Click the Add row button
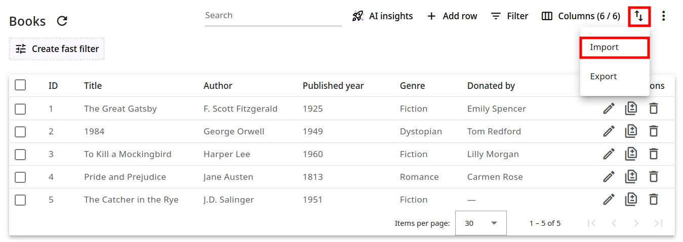This screenshot has width=683, height=242. pos(452,16)
